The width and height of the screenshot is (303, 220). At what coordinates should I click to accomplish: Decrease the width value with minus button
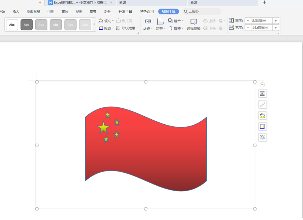pos(248,28)
